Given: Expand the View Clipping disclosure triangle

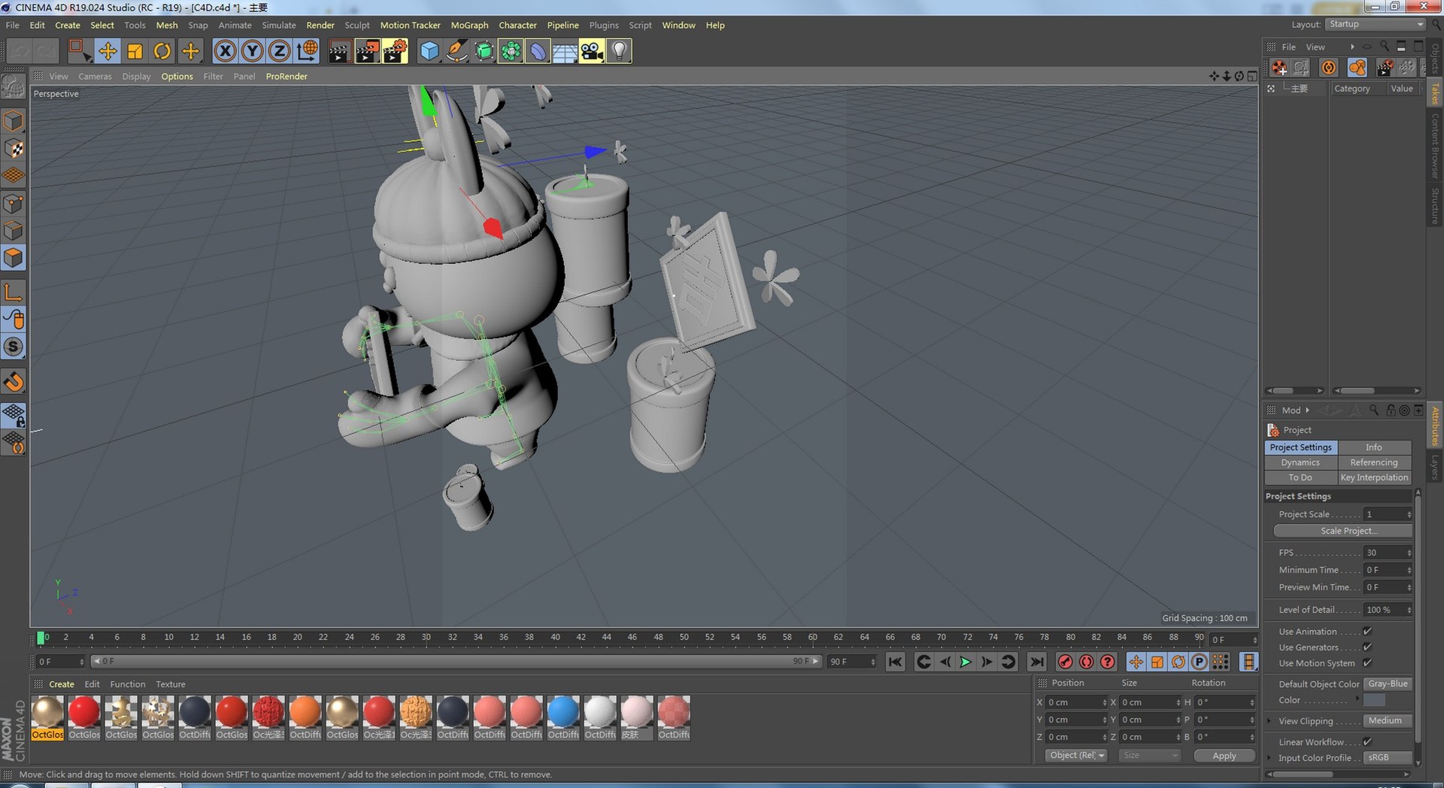Looking at the screenshot, I should 1270,721.
